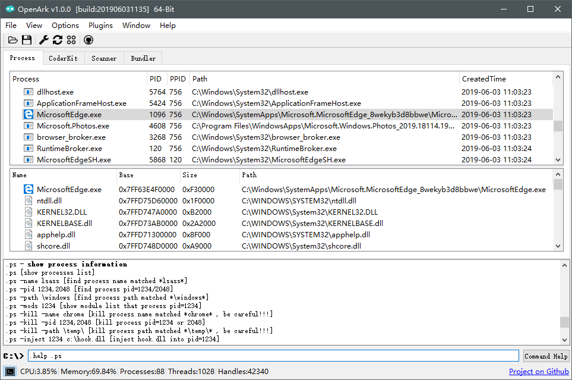Select the Microsoft.Photos.exe process name
572x380 pixels.
point(73,125)
